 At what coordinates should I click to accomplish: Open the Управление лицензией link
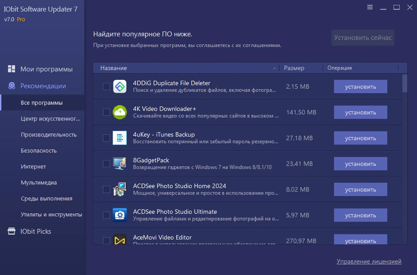coord(369,261)
